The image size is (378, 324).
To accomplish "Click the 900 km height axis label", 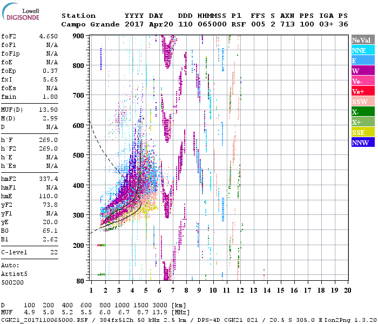I will tap(78, 36).
